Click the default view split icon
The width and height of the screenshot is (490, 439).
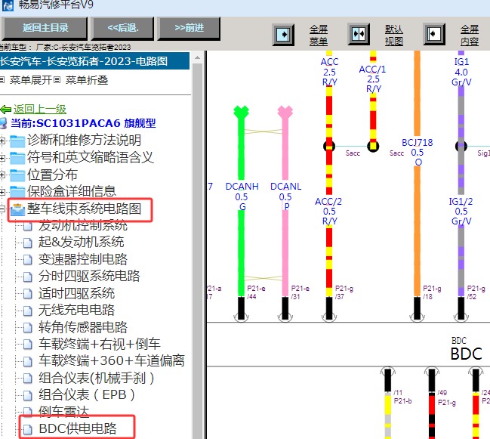[x=359, y=34]
